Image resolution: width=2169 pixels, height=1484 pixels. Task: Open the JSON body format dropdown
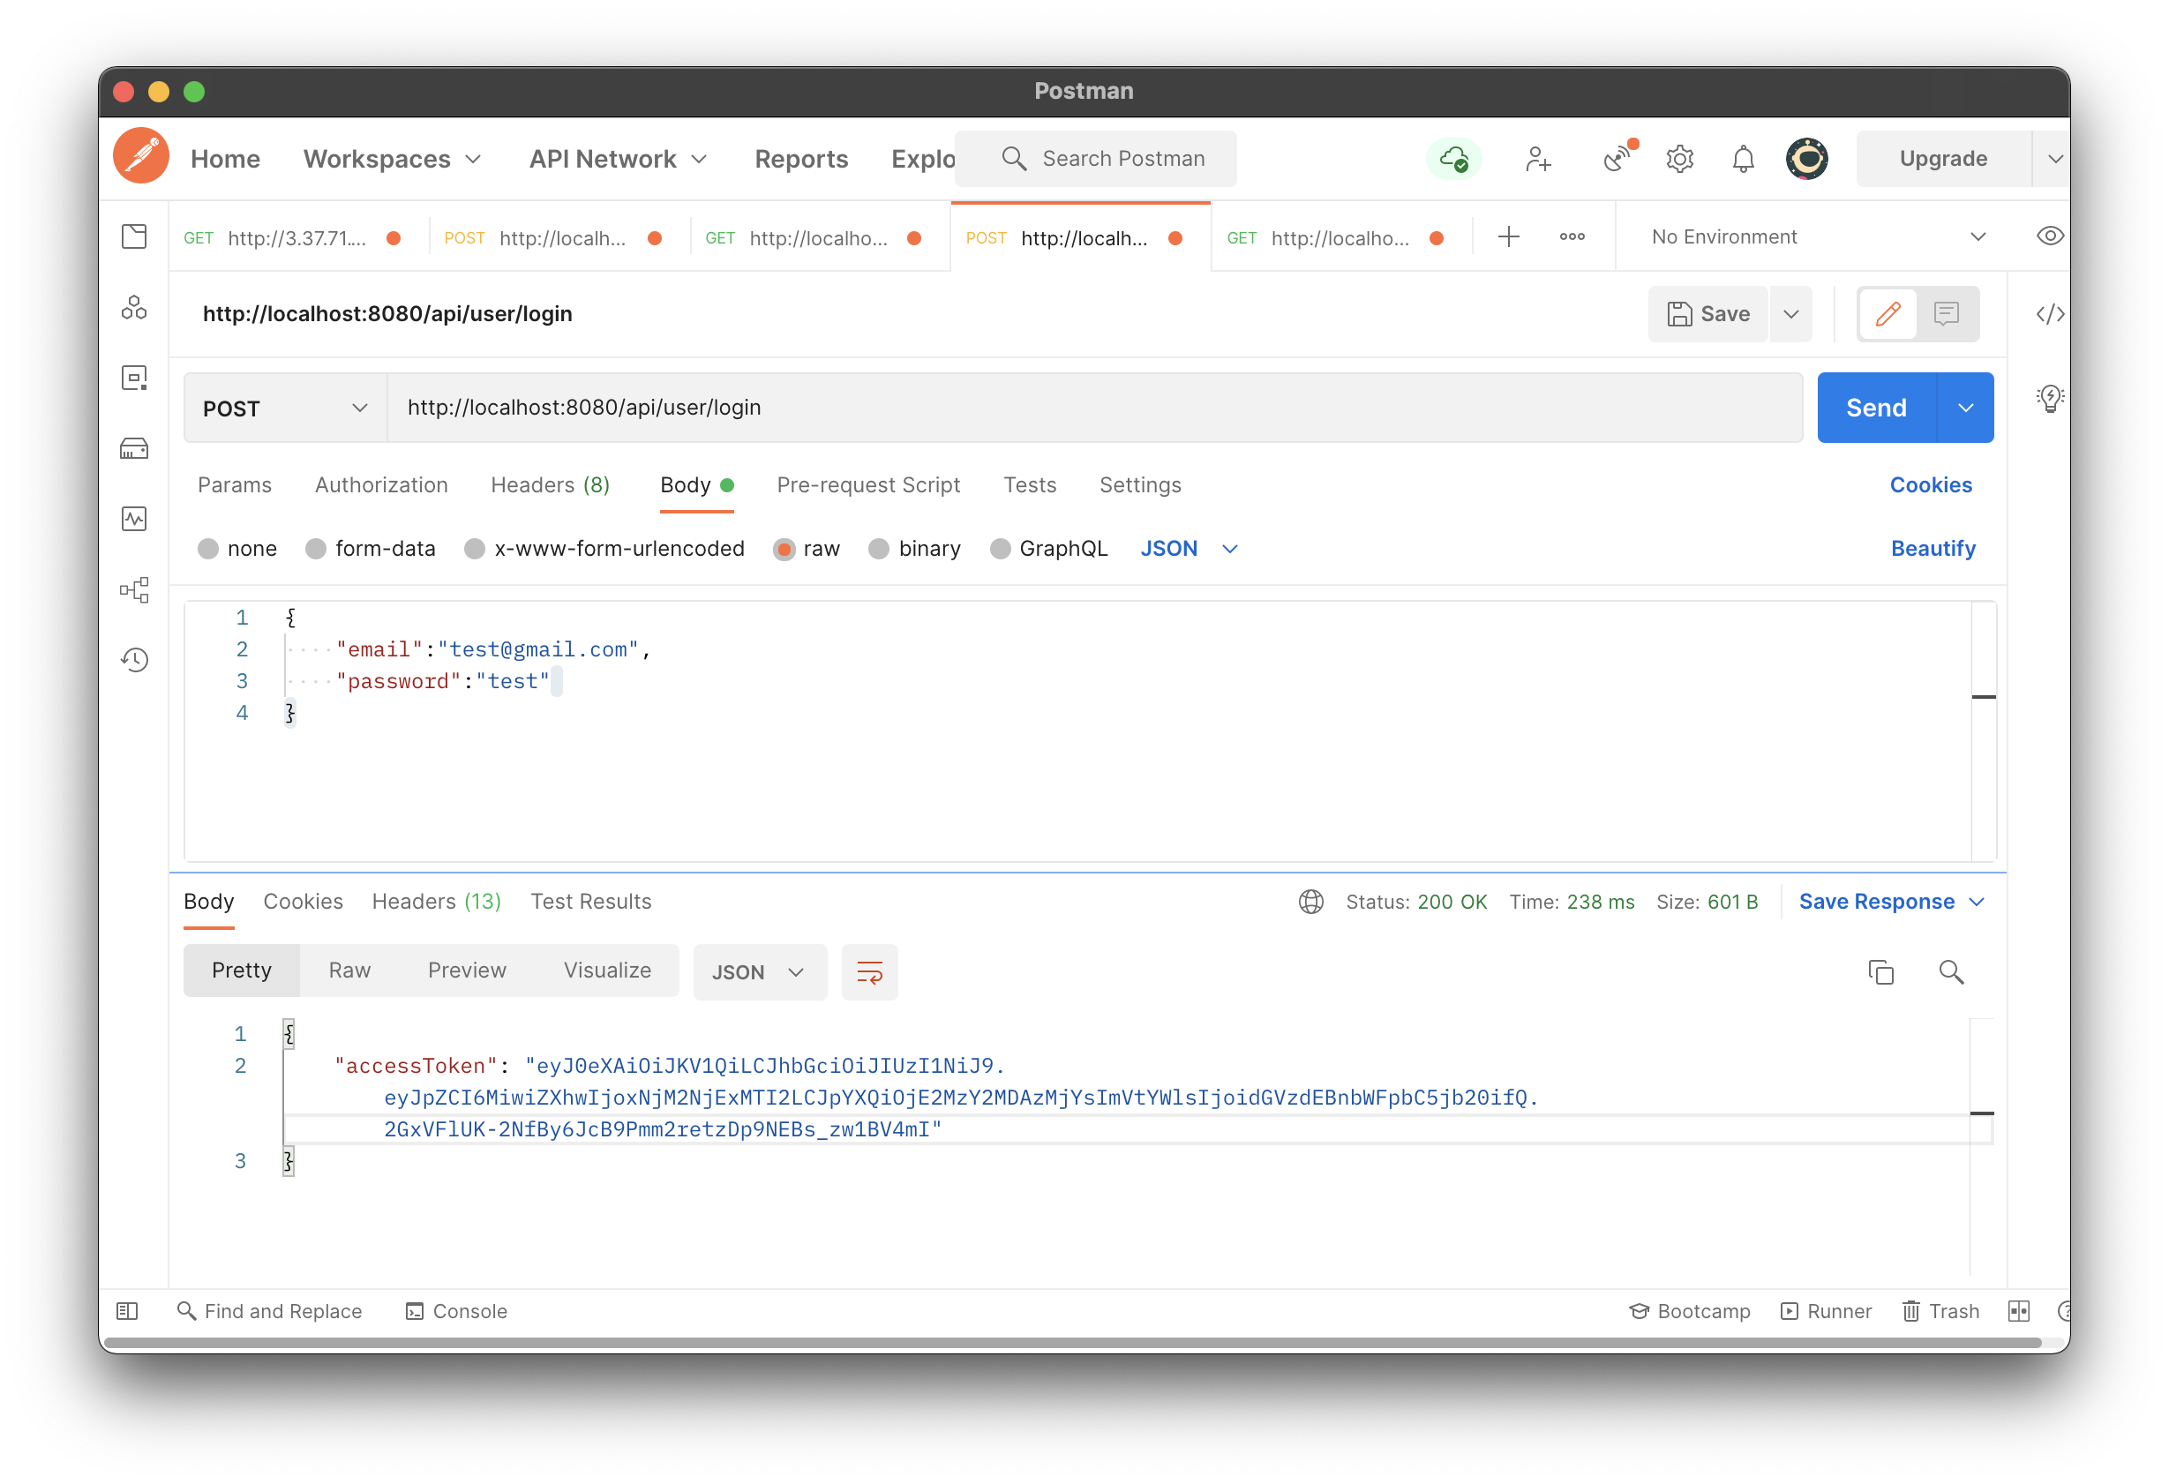[x=1189, y=549]
